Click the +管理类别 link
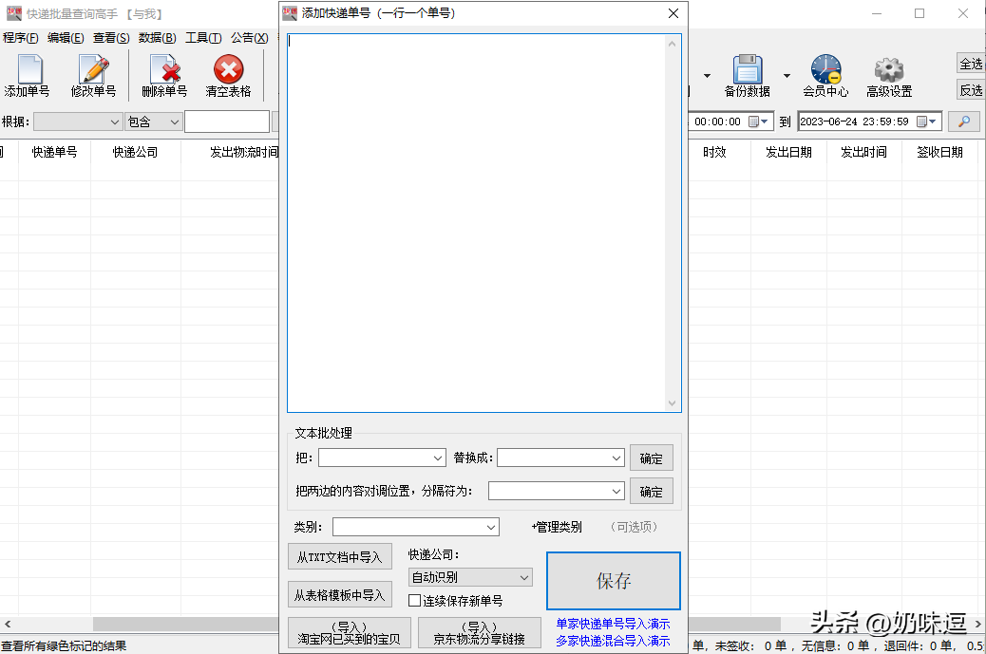 (x=557, y=527)
